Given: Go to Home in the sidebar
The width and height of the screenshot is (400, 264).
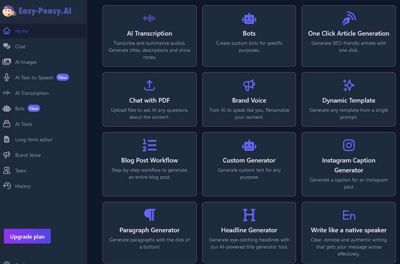Looking at the screenshot, I should coord(22,31).
